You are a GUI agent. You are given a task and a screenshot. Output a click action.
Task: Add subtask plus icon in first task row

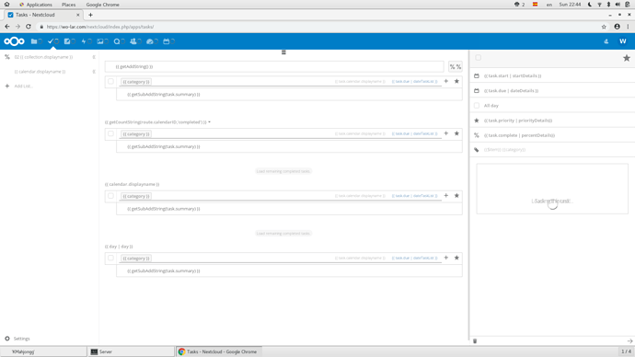[445, 81]
